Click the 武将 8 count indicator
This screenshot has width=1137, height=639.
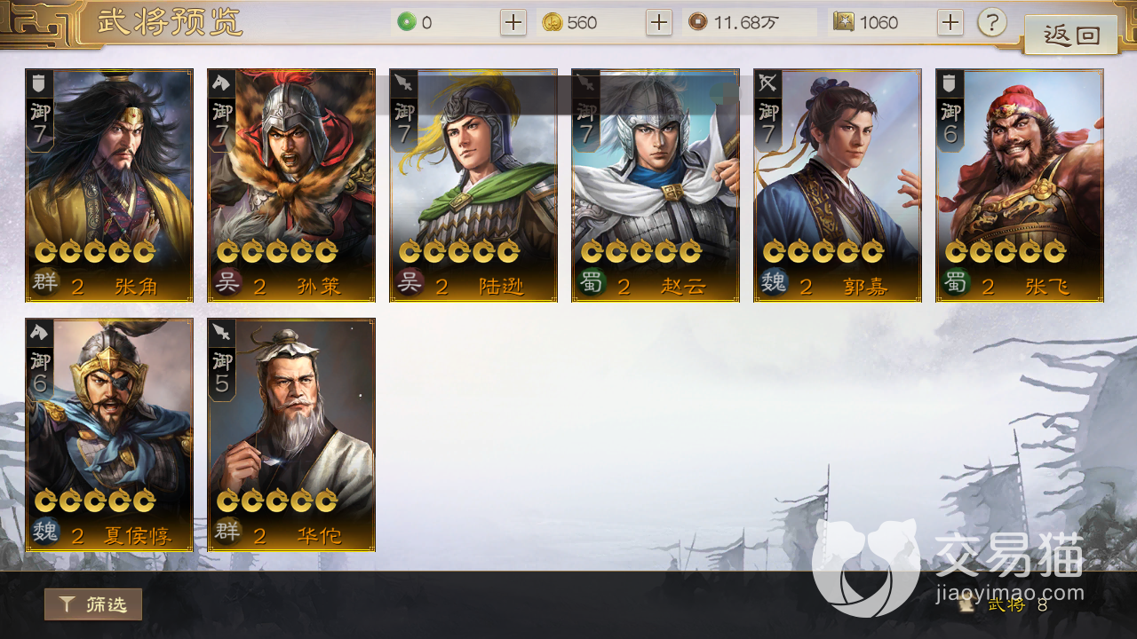(x=1006, y=604)
